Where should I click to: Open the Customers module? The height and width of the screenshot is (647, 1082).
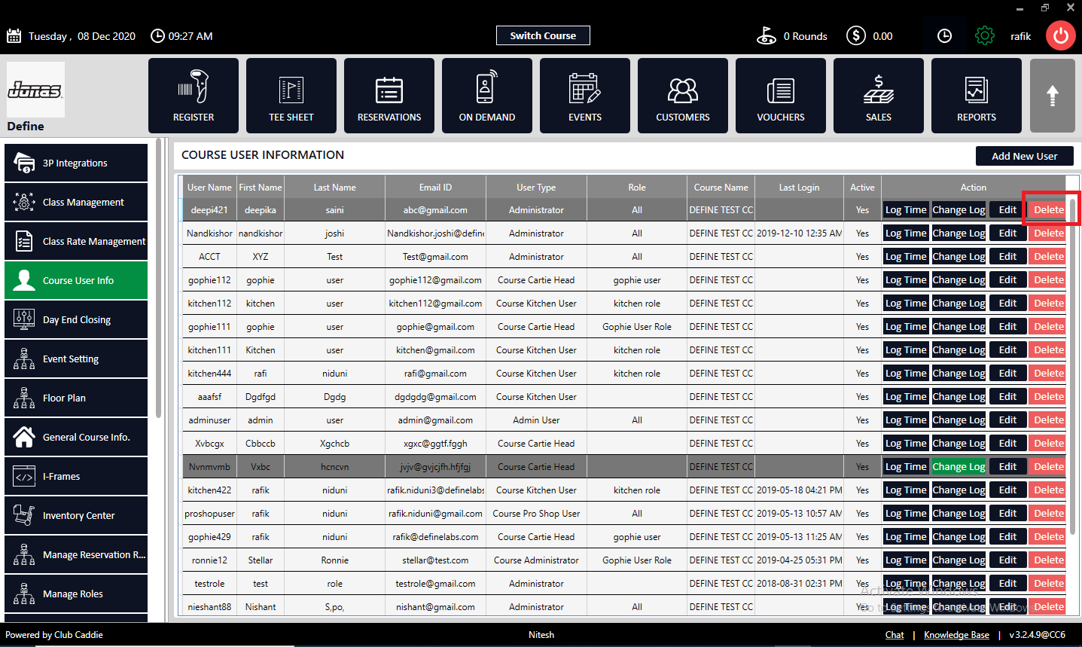683,96
